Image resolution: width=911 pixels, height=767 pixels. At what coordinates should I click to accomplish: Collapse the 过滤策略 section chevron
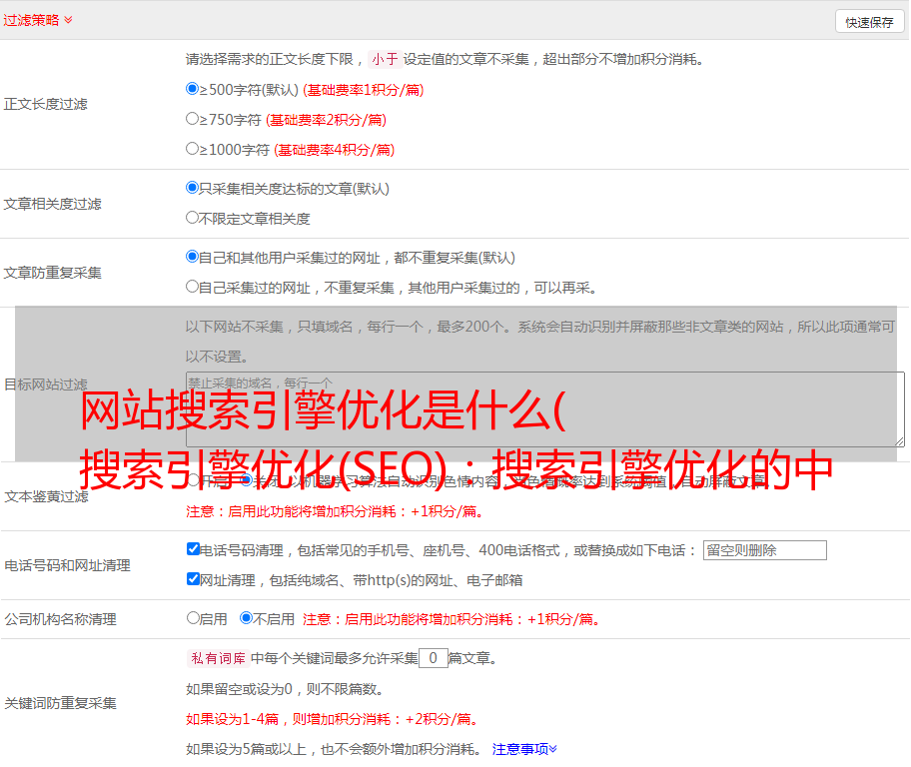68,20
